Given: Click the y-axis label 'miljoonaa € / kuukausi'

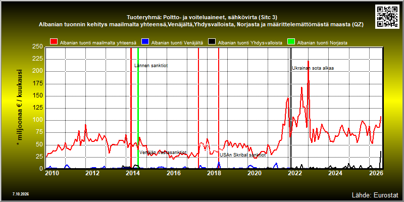Looking at the screenshot, I should (x=20, y=108).
